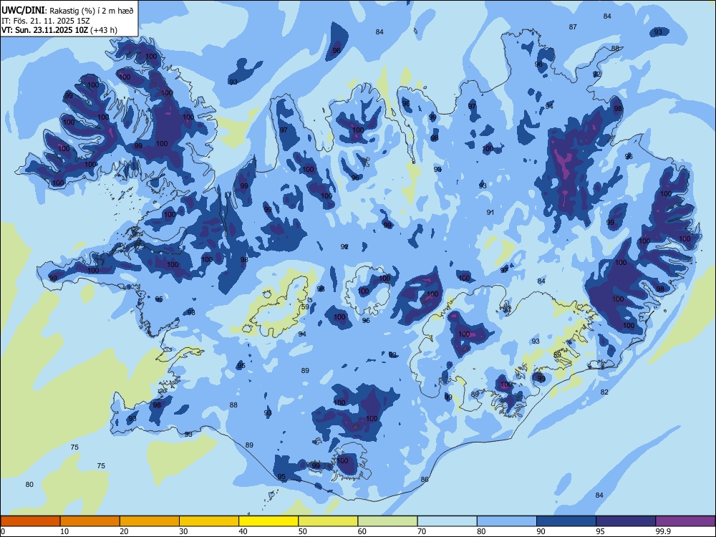Click the map title 'UWC/DINI: Rakastig (%) í 2 m hæð'

pyautogui.click(x=67, y=11)
